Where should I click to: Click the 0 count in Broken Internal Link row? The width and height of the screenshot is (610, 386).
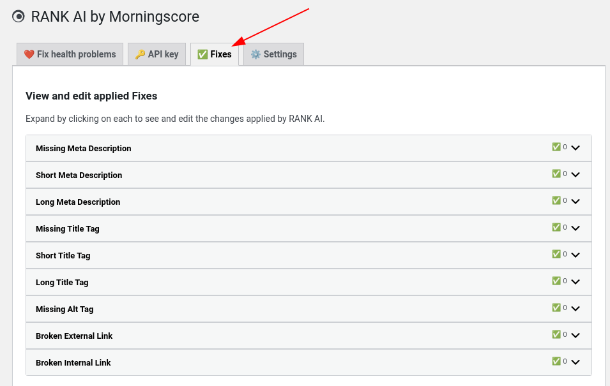[565, 362]
